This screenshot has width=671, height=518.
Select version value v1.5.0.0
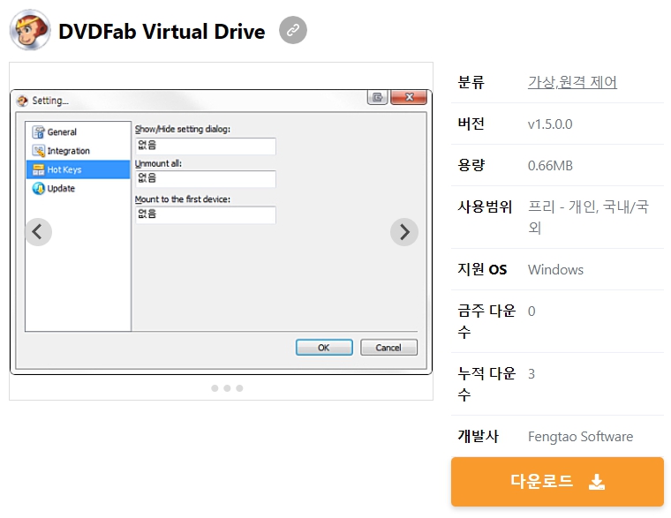(x=550, y=124)
